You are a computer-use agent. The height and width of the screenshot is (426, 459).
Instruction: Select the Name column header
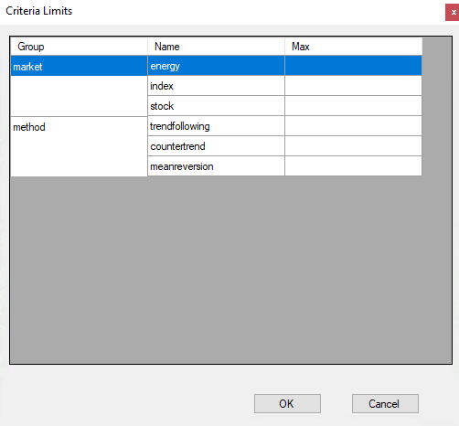coord(217,47)
